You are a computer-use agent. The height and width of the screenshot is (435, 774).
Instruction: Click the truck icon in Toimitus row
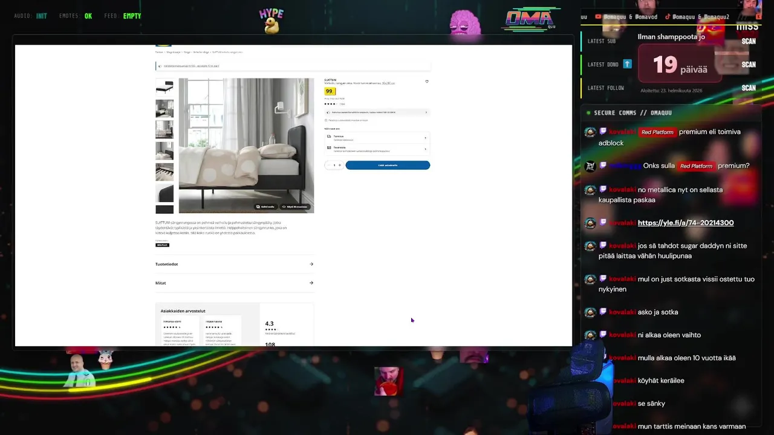click(x=329, y=137)
